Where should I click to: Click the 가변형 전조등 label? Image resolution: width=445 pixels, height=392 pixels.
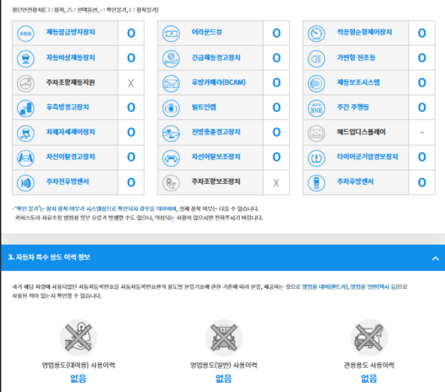pyautogui.click(x=356, y=57)
